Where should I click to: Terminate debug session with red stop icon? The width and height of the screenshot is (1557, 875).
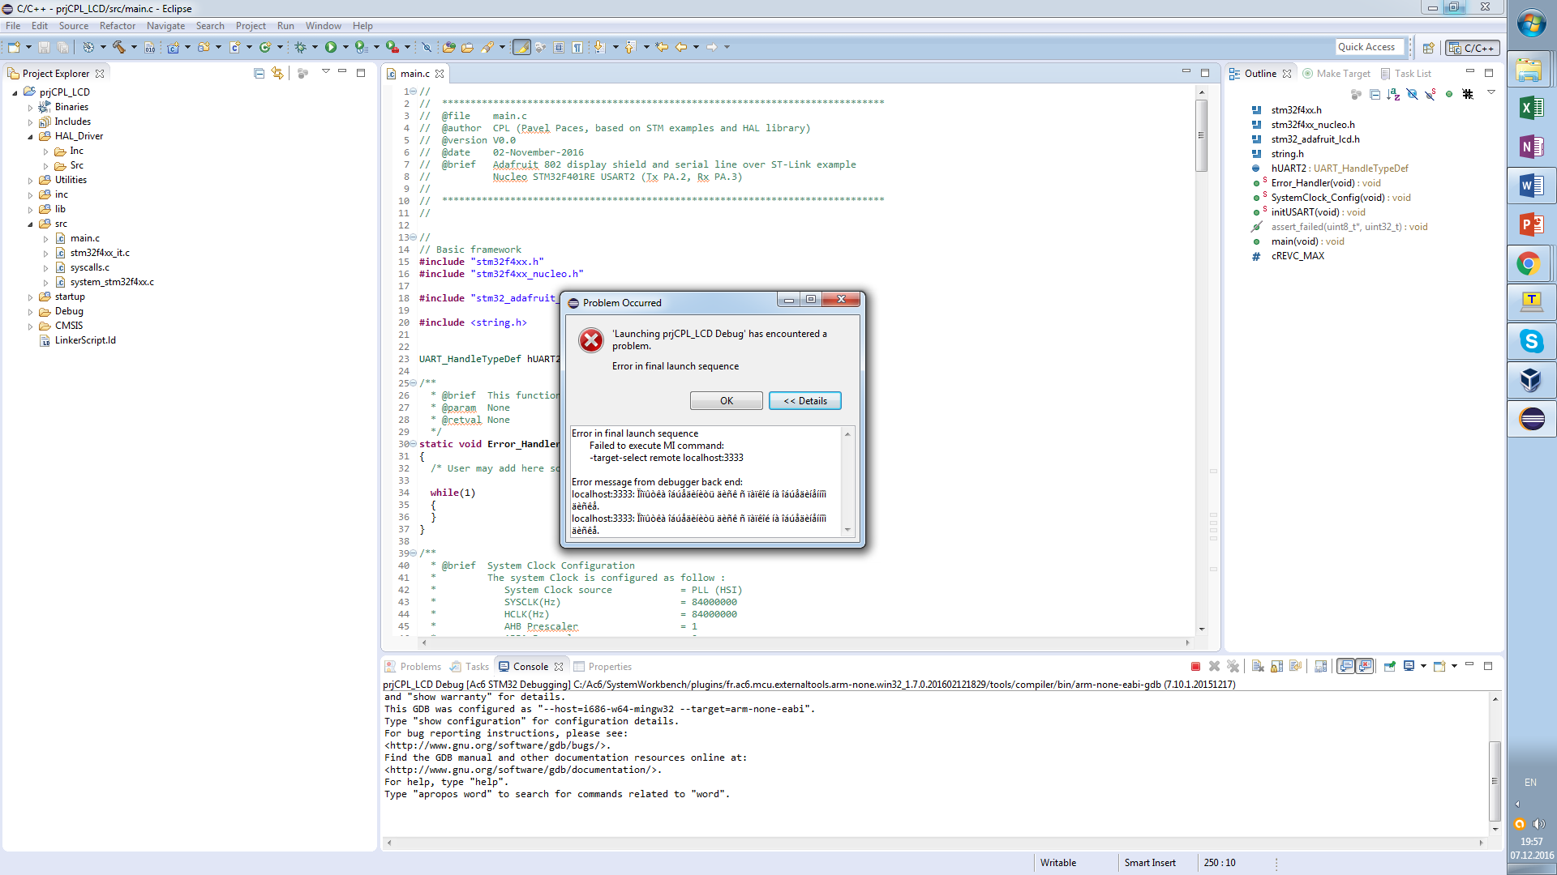point(1195,666)
